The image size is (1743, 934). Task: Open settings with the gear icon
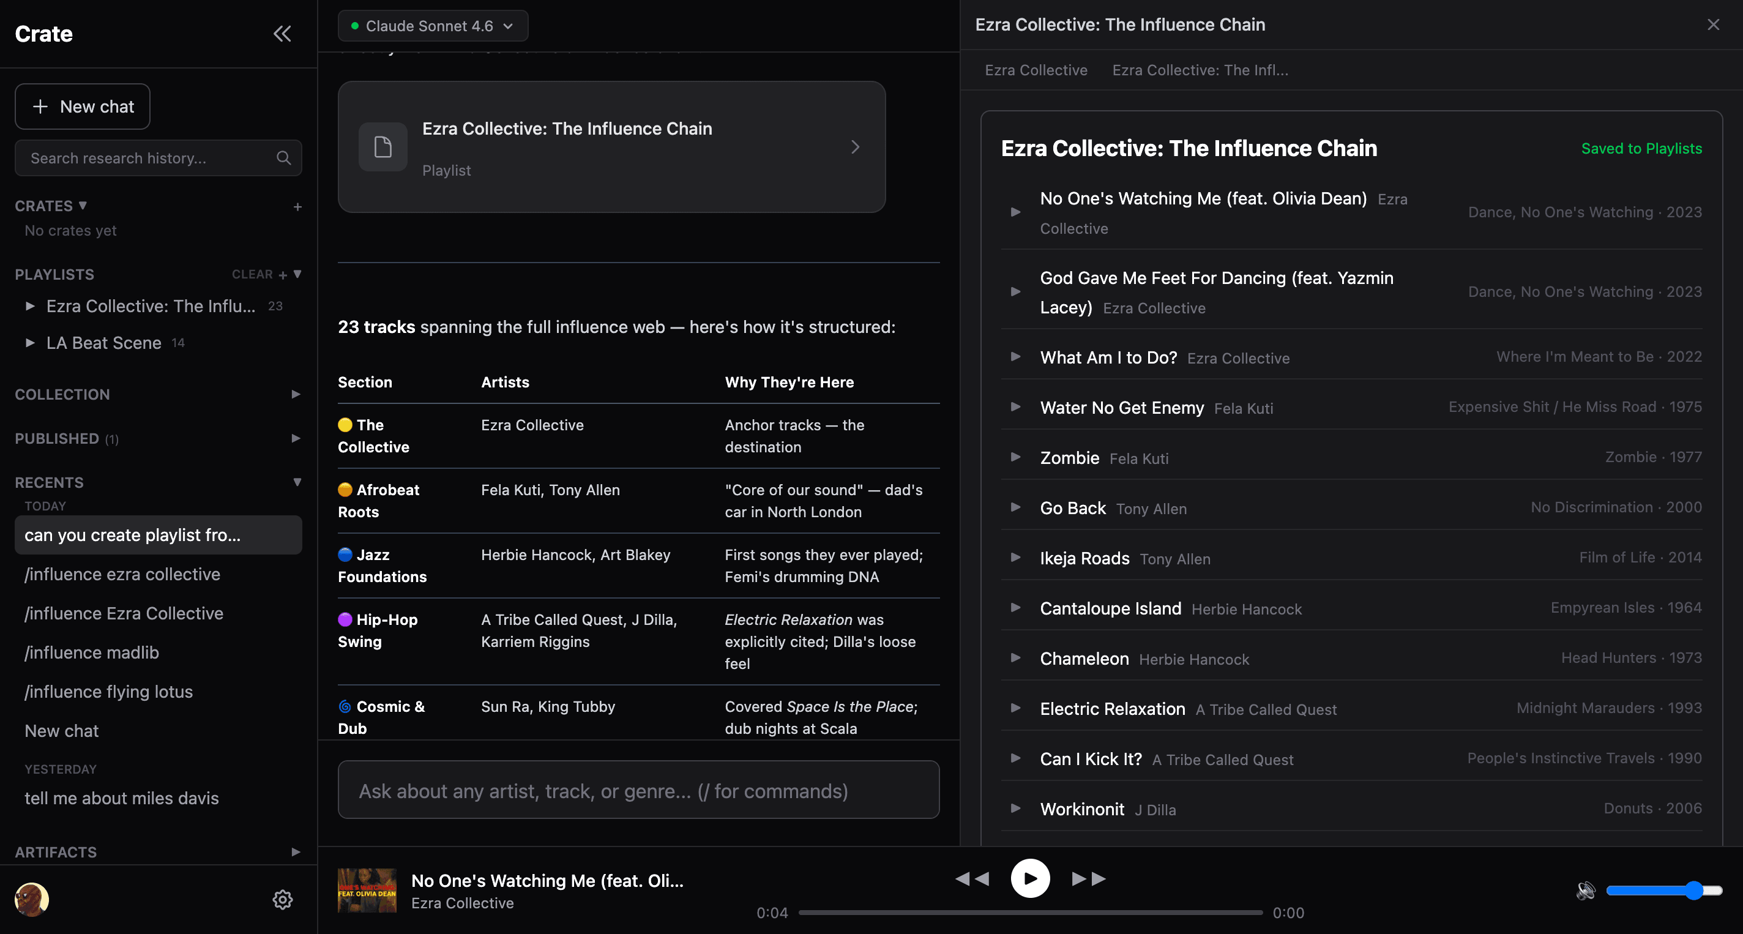click(x=282, y=900)
